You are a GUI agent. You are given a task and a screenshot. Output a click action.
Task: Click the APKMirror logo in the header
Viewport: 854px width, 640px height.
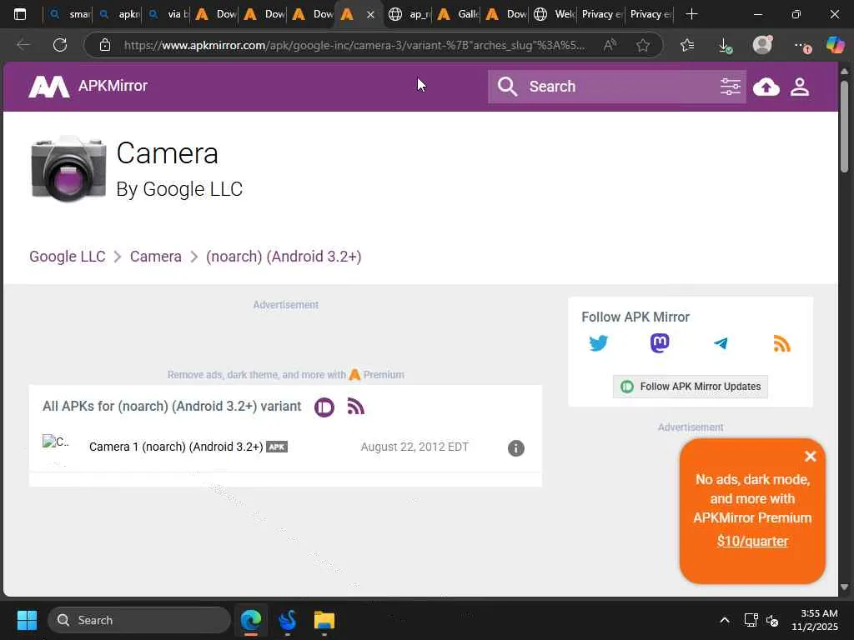(88, 86)
